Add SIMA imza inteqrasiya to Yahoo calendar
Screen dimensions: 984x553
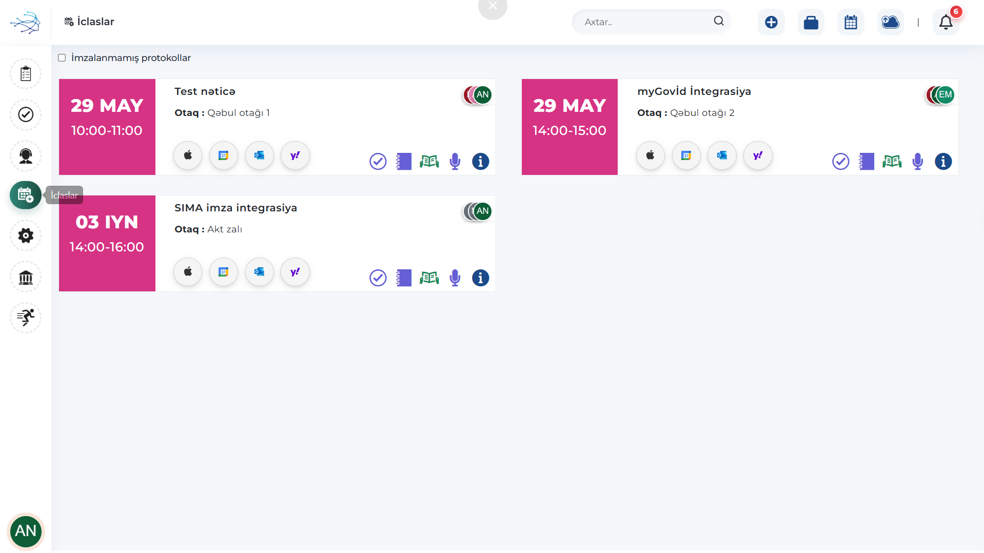tap(296, 272)
